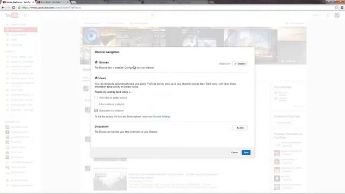Switch to the Under the Focus browser tab

point(18,2)
